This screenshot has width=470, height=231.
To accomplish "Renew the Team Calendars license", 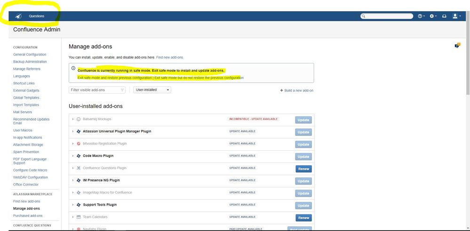I will coord(303,218).
